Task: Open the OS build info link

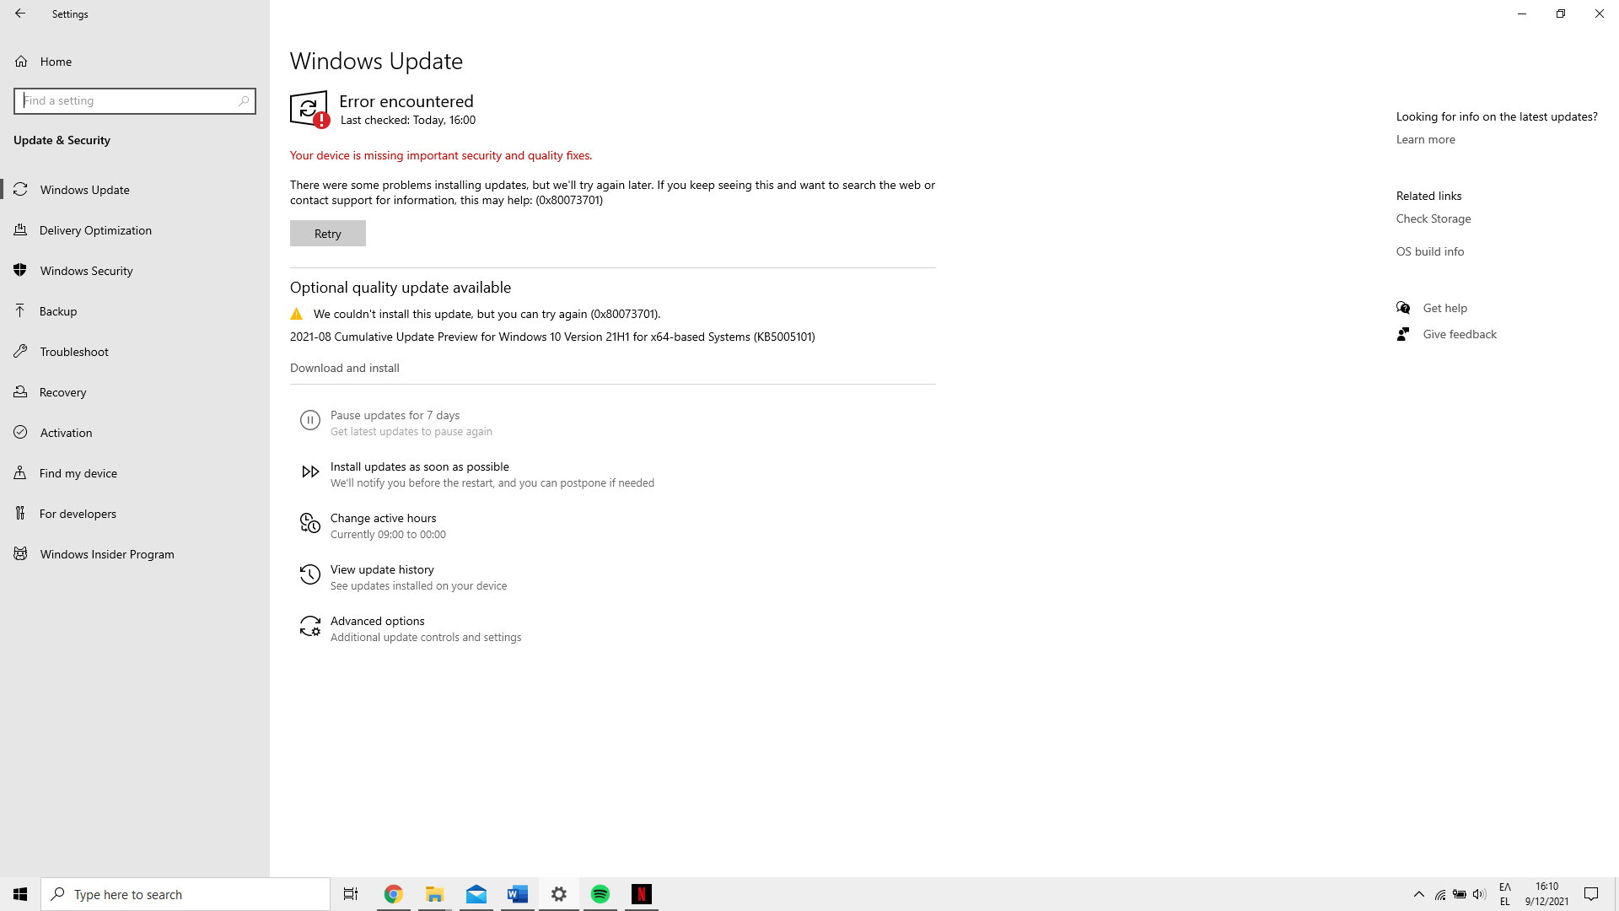Action: tap(1430, 251)
